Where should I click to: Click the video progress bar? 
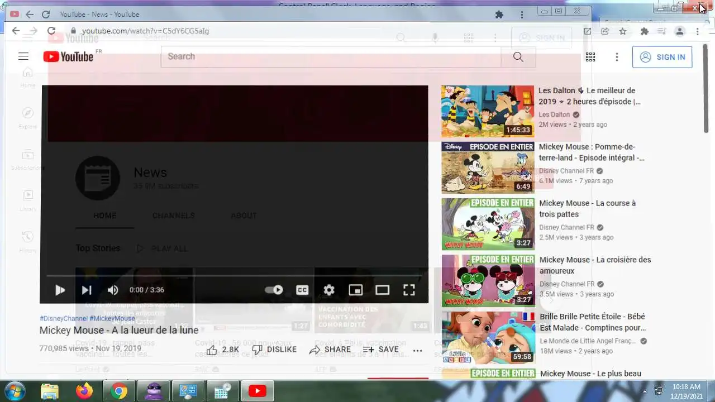point(234,275)
